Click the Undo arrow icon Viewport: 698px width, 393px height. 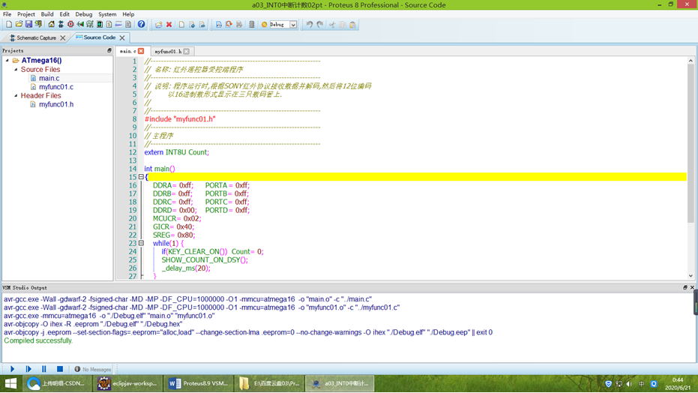[x=310, y=25]
